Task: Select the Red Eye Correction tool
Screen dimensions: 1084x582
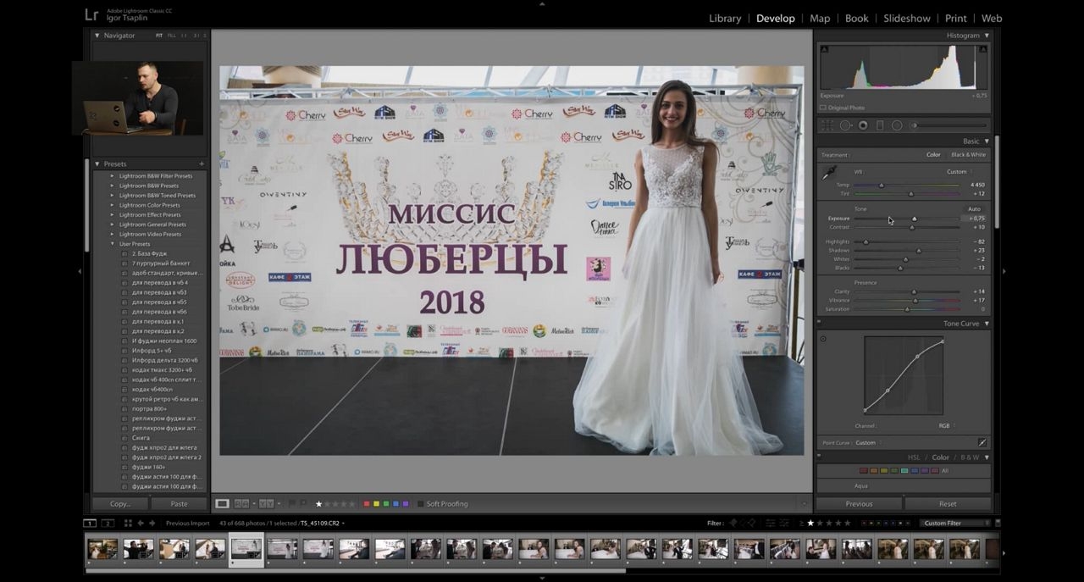Action: pos(863,125)
